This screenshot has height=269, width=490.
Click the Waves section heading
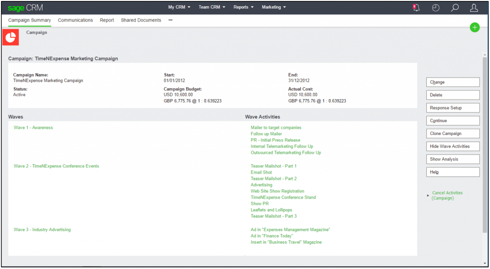click(x=16, y=117)
